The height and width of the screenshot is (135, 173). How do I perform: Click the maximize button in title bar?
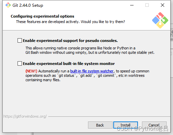pos(147,5)
